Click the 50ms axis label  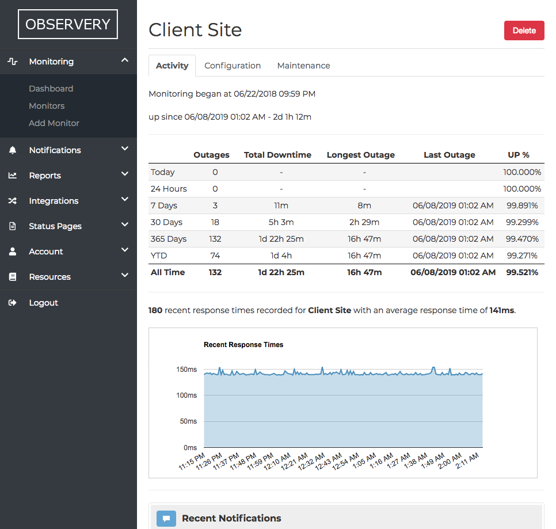188,421
